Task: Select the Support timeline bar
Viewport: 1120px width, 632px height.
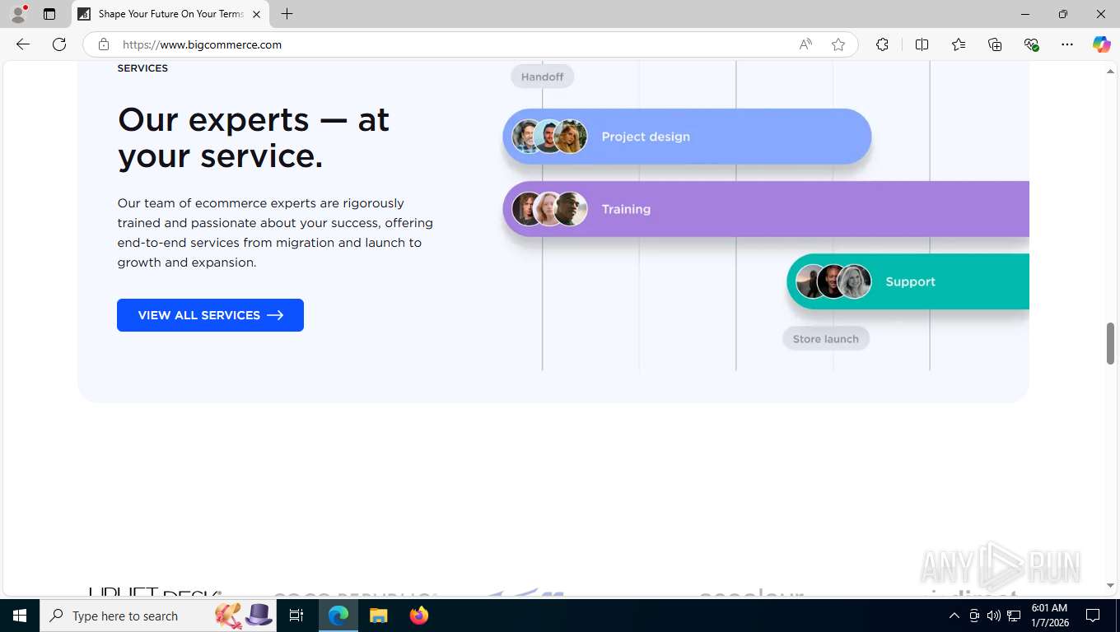Action: (x=908, y=281)
